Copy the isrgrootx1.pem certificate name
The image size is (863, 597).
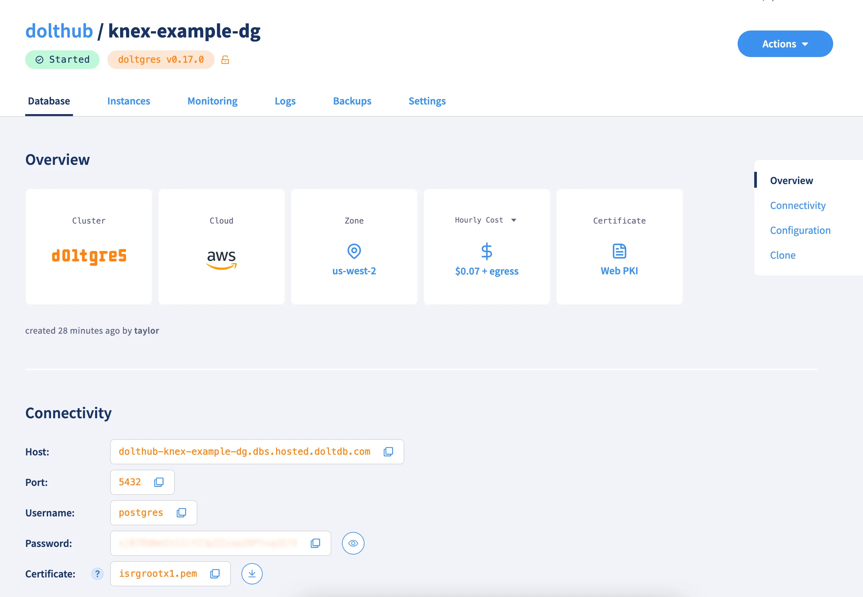coord(215,574)
